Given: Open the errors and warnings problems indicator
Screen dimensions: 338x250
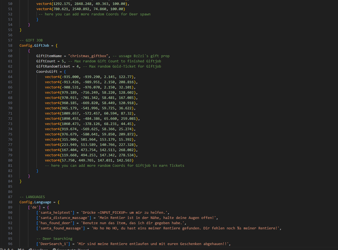Looking at the screenshot, I should point(7,249).
